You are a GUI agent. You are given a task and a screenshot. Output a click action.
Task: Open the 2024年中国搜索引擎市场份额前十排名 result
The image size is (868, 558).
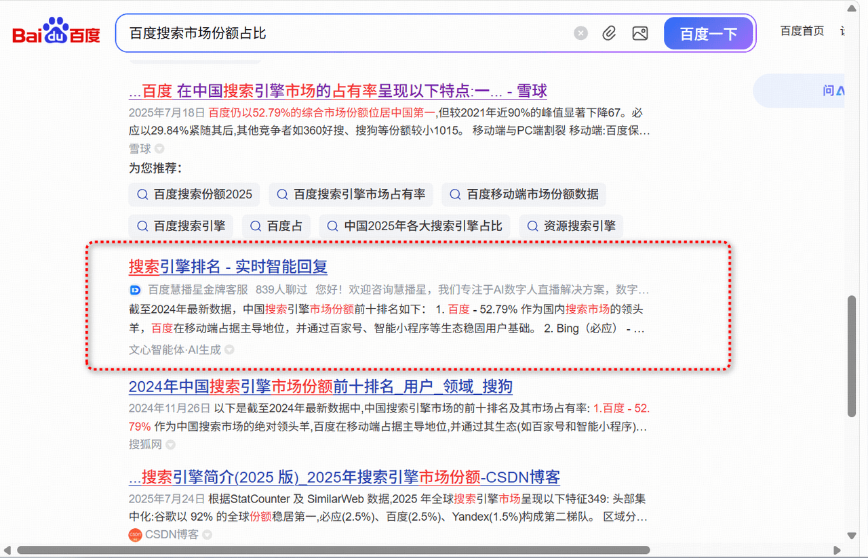(x=321, y=386)
